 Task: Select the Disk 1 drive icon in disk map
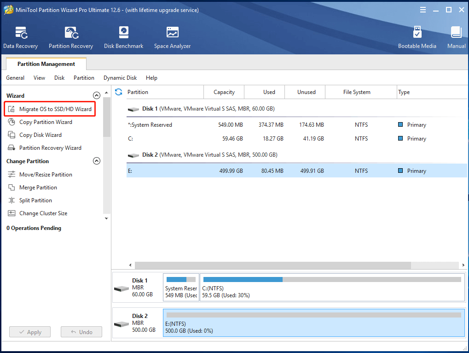(x=122, y=288)
